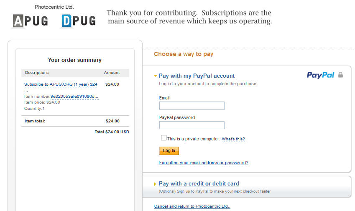Open the Subscribe to APUG.ORG item link
355x211 pixels.
[x=61, y=84]
